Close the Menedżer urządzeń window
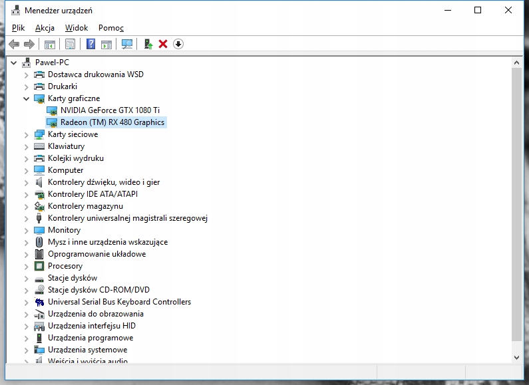 [508, 11]
